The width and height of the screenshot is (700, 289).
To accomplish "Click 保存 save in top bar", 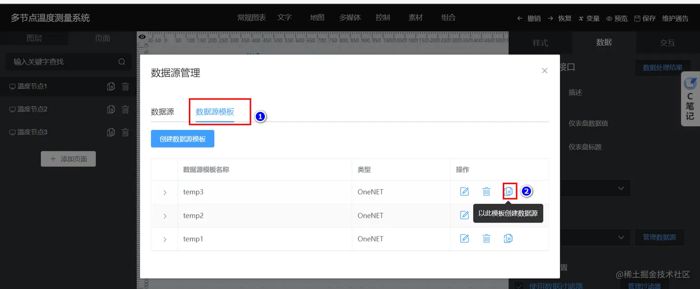I will 645,18.
